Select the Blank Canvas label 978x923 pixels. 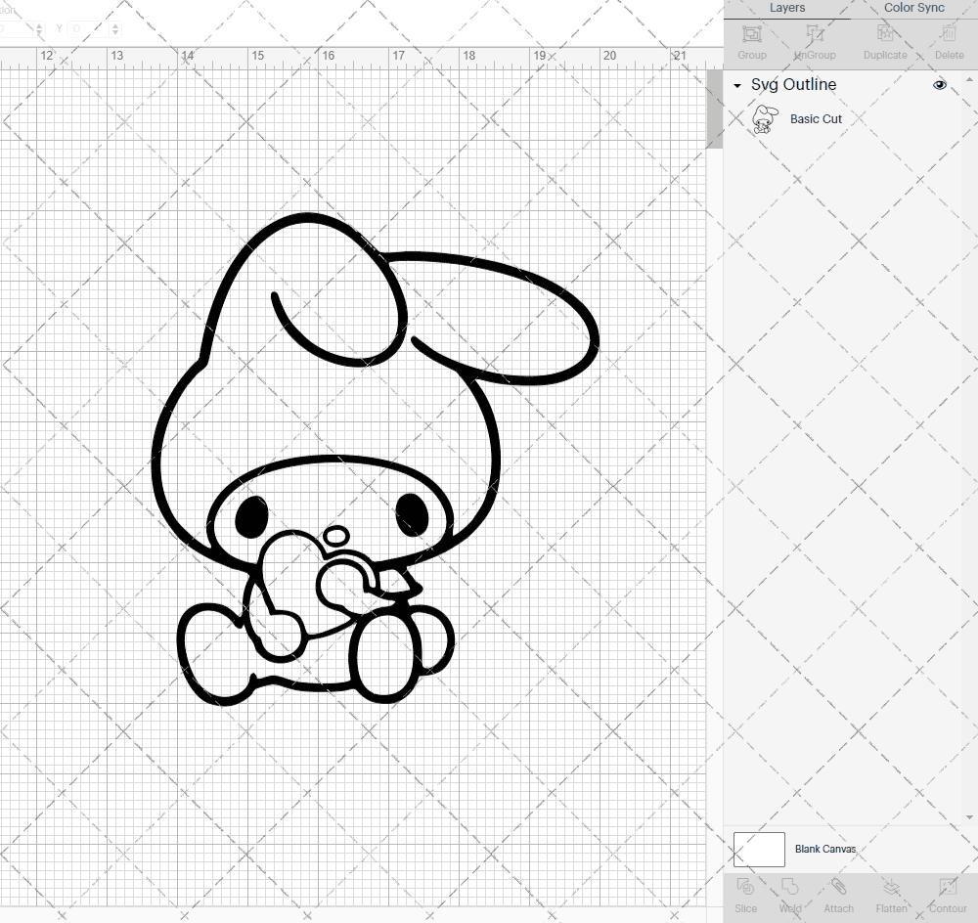(825, 849)
